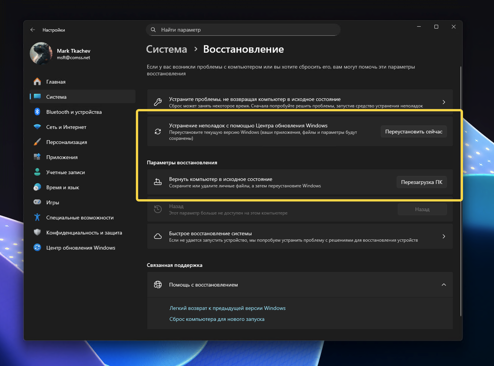Open link Сброс компьютера для нового запуска

(217, 319)
